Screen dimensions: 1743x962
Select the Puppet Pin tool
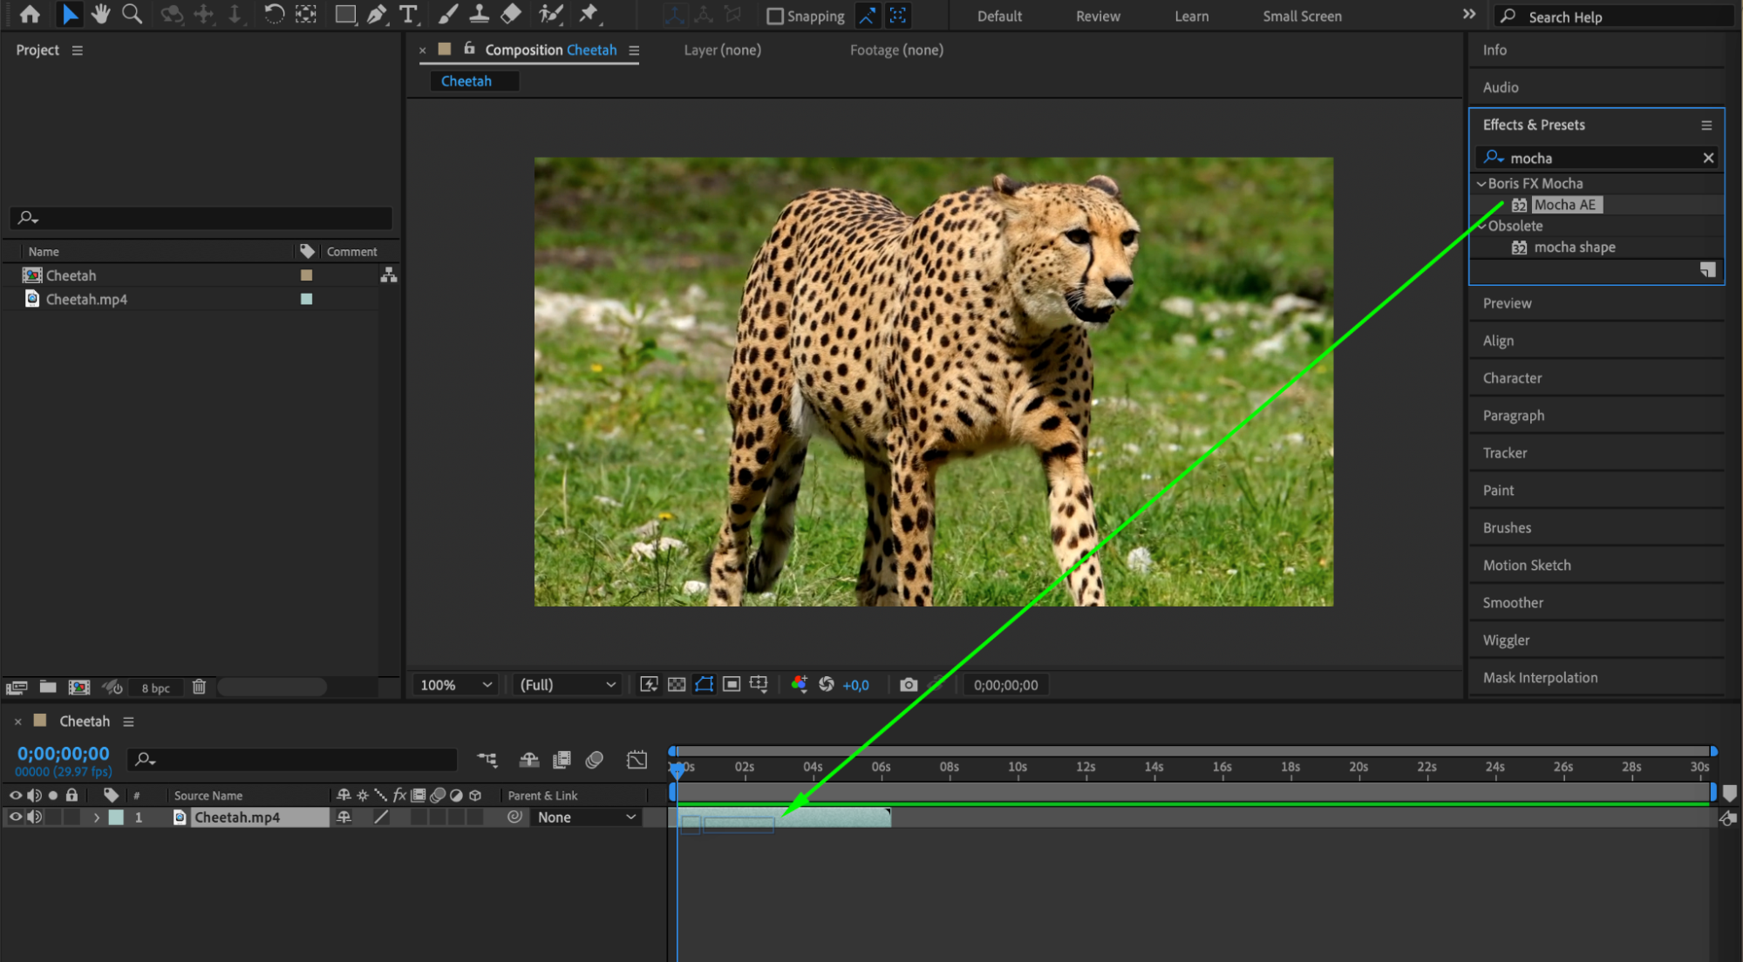[x=589, y=14]
